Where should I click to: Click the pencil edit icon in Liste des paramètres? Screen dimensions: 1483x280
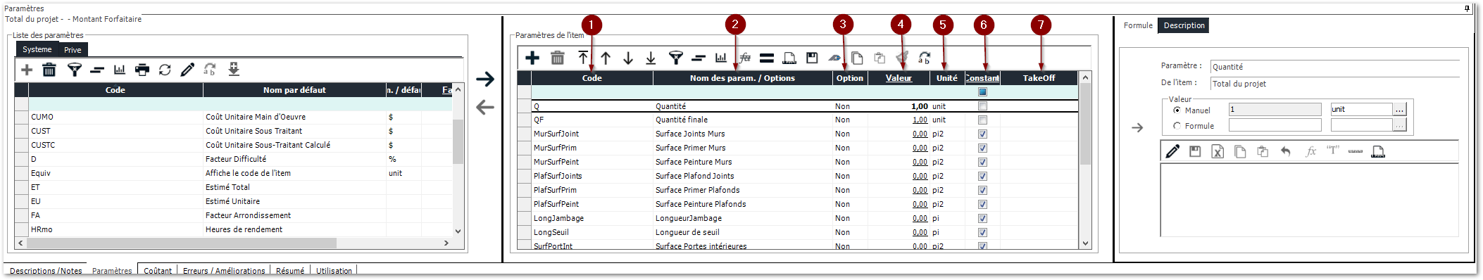[187, 70]
